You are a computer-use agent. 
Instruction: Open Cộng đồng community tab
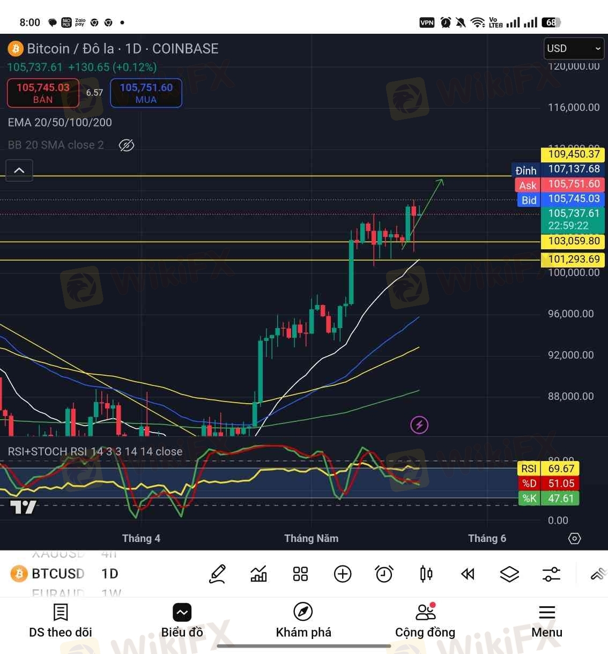pos(425,621)
